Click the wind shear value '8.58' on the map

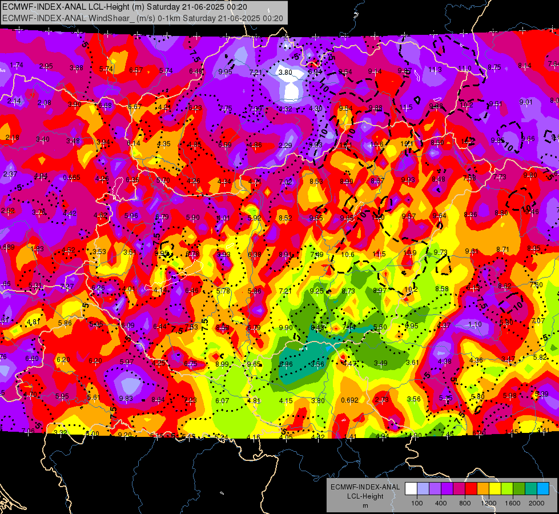pyautogui.click(x=442, y=288)
